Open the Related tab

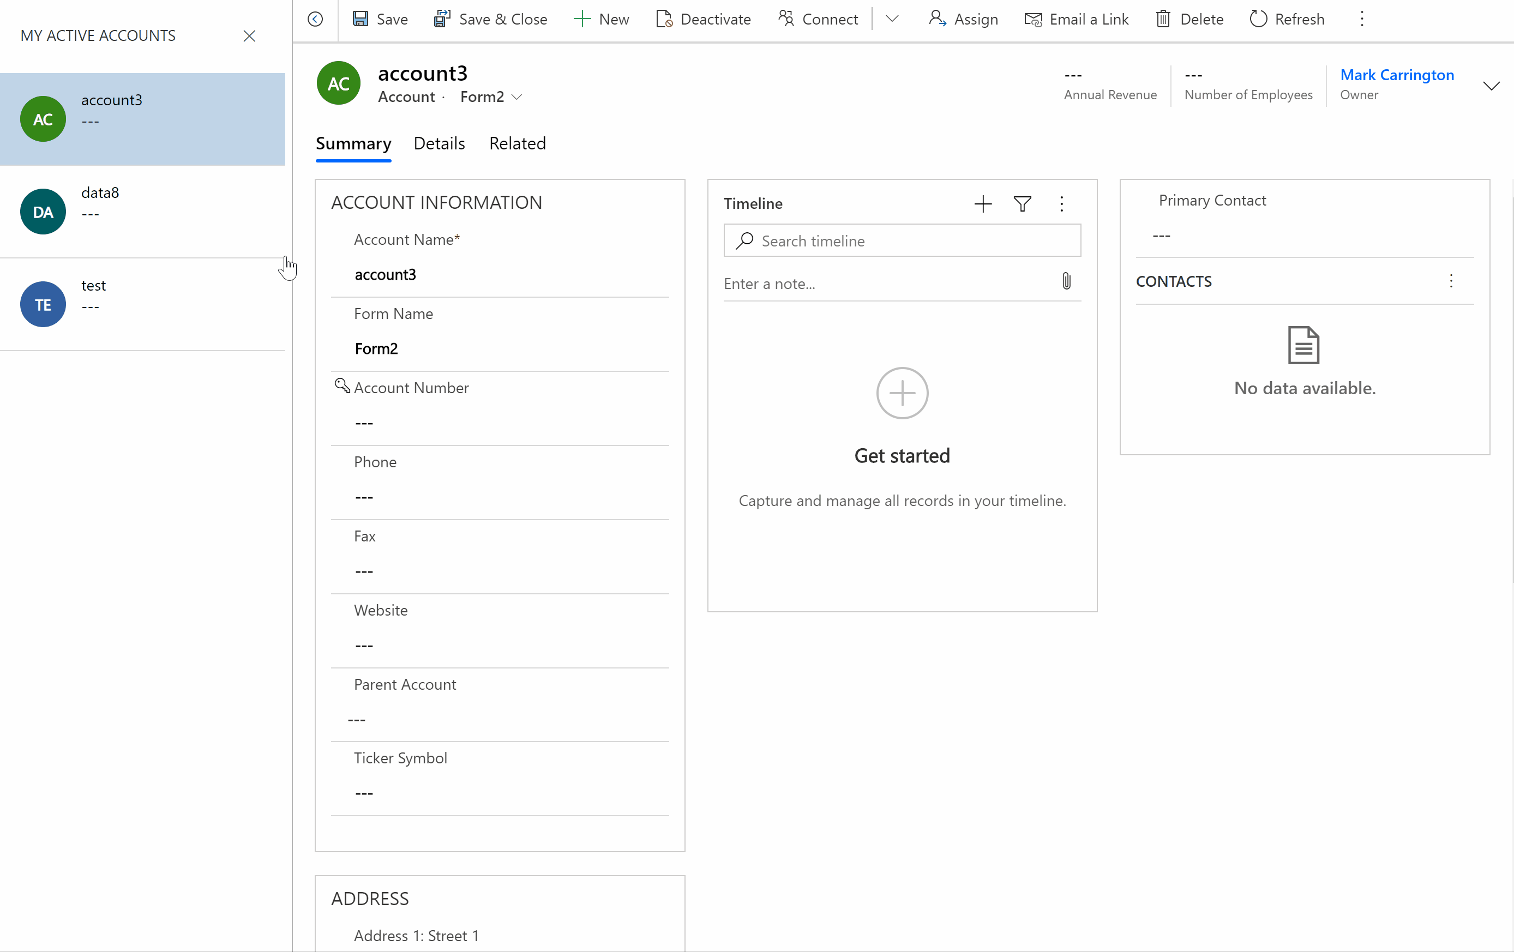point(518,143)
